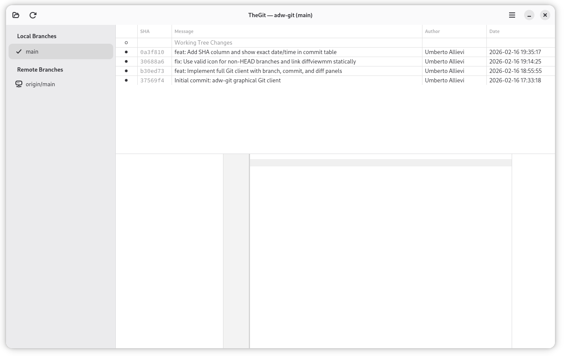The image size is (564, 356).
Task: Click the refresh repository icon
Action: pos(33,15)
